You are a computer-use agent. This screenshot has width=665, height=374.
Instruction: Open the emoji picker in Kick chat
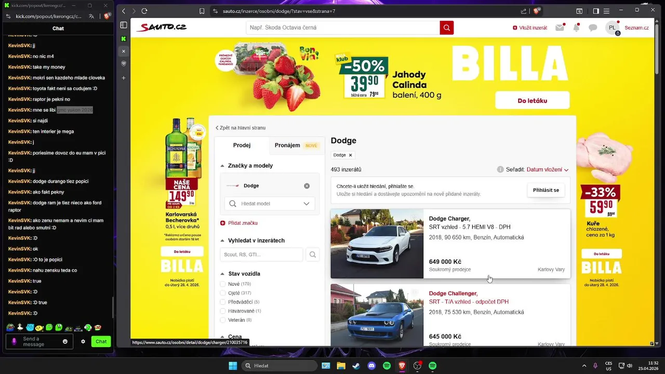pos(65,341)
